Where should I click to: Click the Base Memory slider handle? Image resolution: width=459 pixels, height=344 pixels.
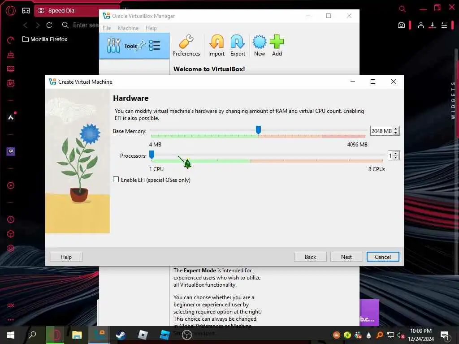pos(258,130)
